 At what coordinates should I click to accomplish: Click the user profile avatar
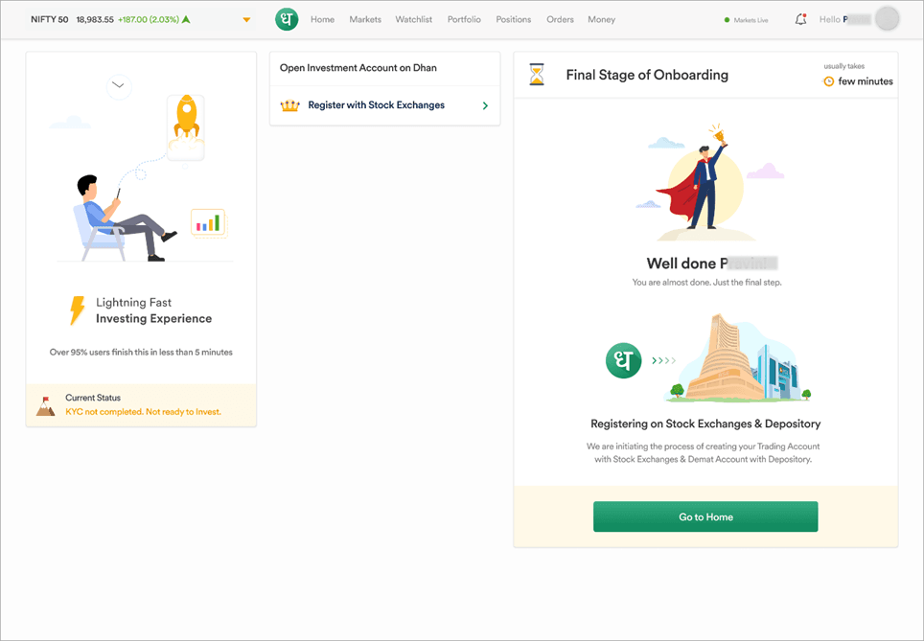(887, 19)
